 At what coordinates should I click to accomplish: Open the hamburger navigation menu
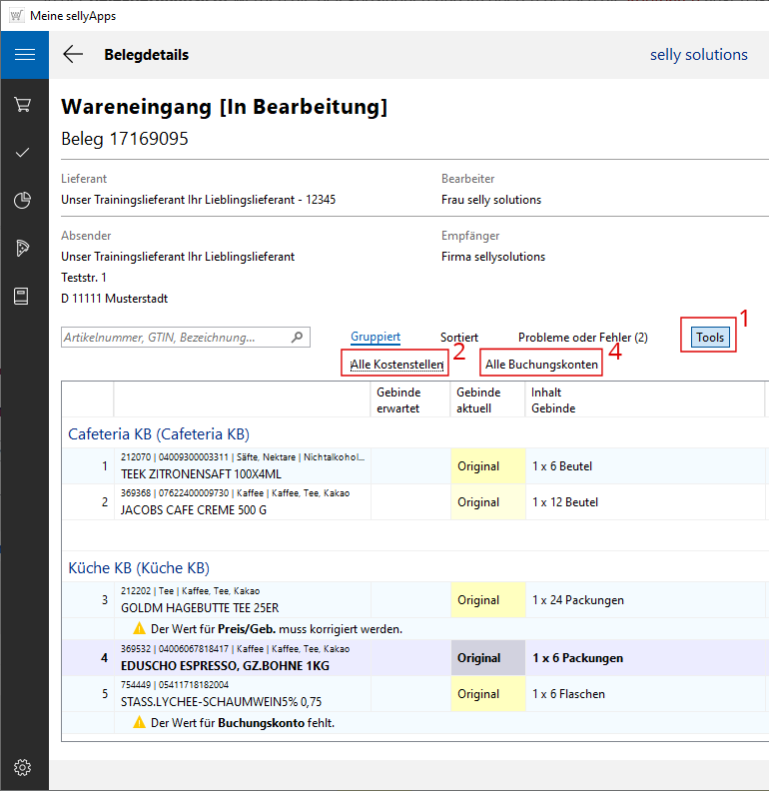tap(24, 55)
